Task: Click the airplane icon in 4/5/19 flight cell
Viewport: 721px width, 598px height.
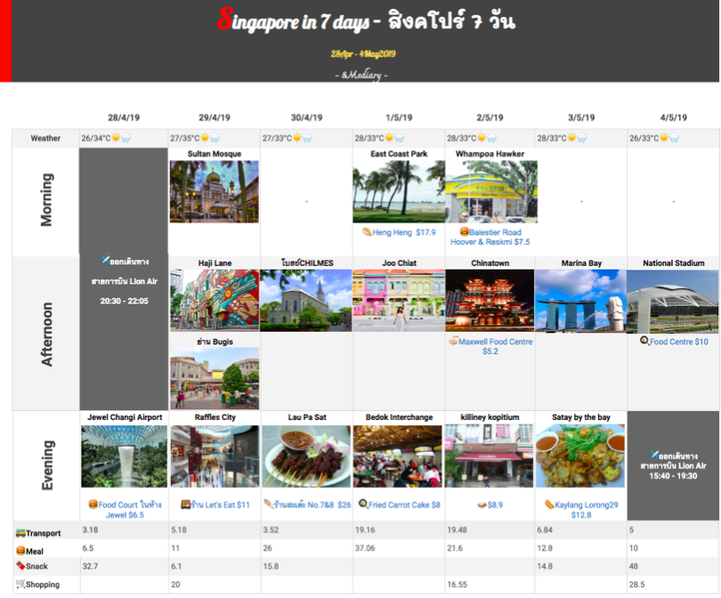Action: pos(654,453)
